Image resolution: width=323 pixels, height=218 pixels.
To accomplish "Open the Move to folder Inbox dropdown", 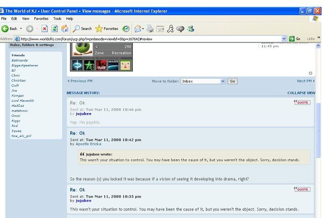I will point(203,81).
